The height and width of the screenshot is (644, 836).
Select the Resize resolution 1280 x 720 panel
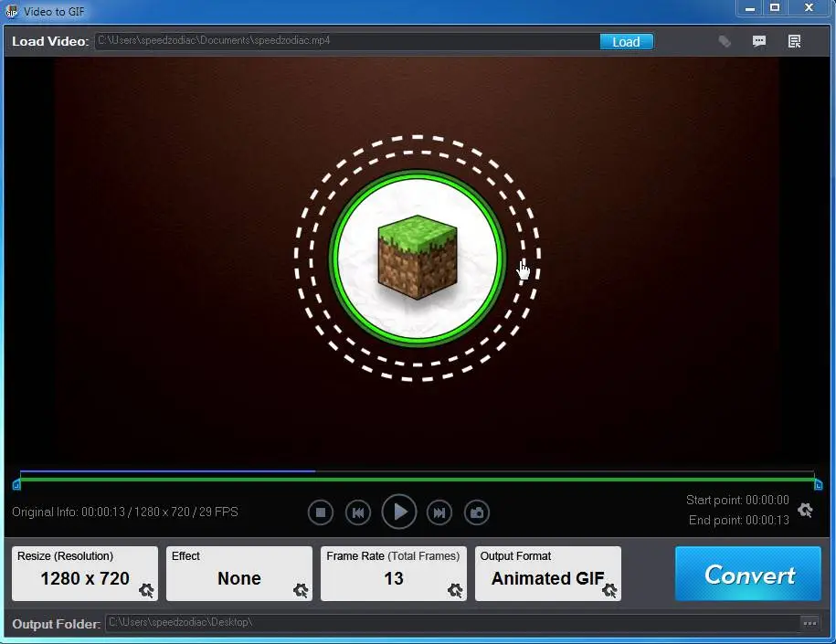coord(85,574)
